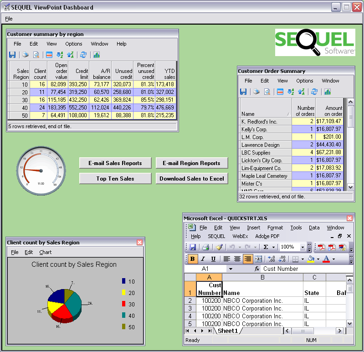Print preview icon in Customer summary by region toolbar
This screenshot has width=364, height=352.
click(x=36, y=55)
